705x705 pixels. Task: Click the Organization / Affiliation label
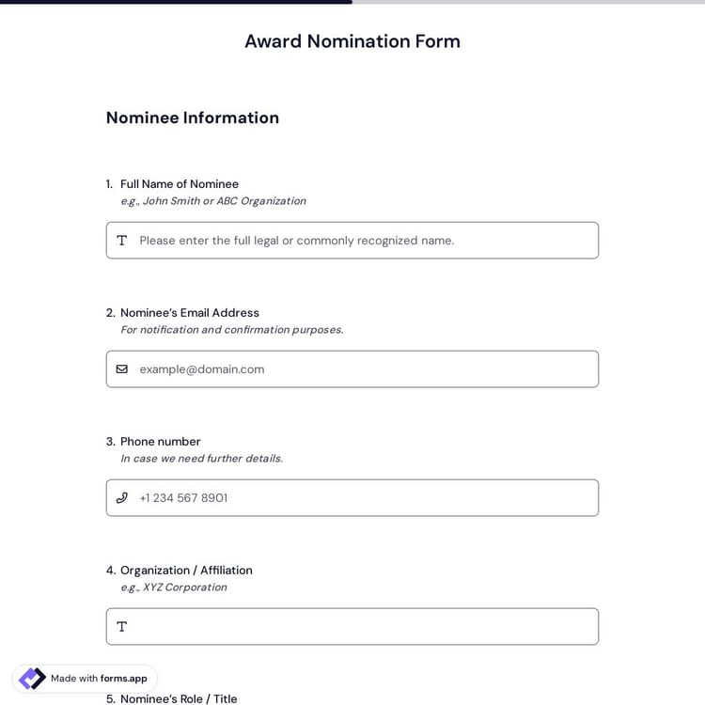(186, 571)
